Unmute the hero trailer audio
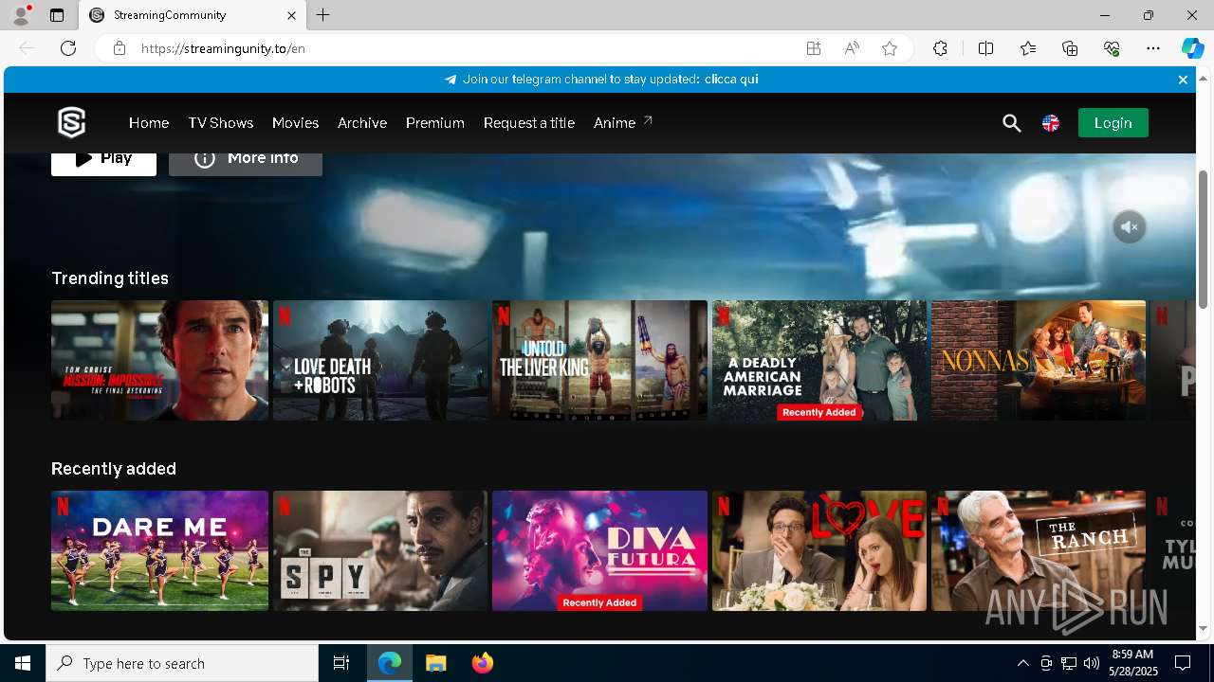This screenshot has width=1214, height=682. coord(1130,227)
